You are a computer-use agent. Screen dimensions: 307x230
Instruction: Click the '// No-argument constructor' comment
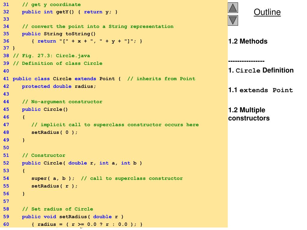point(62,102)
